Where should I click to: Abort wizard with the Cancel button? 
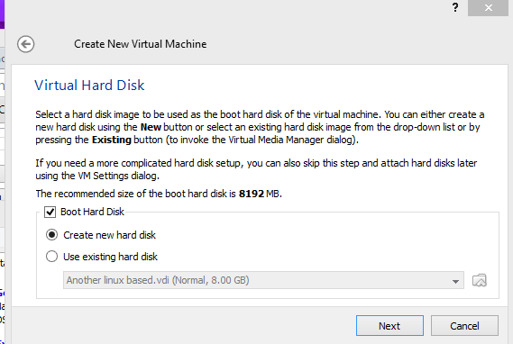click(x=464, y=326)
